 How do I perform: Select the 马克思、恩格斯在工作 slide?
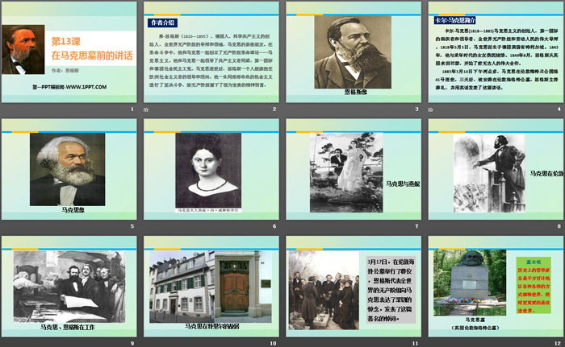[69, 287]
